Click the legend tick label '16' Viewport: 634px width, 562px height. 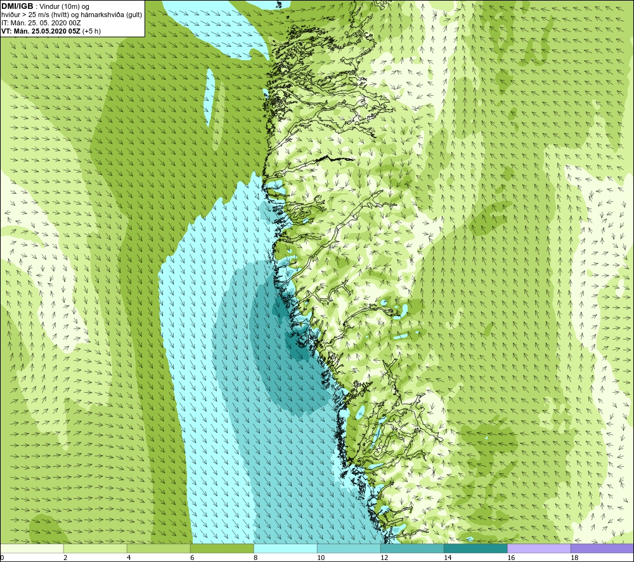pos(511,558)
